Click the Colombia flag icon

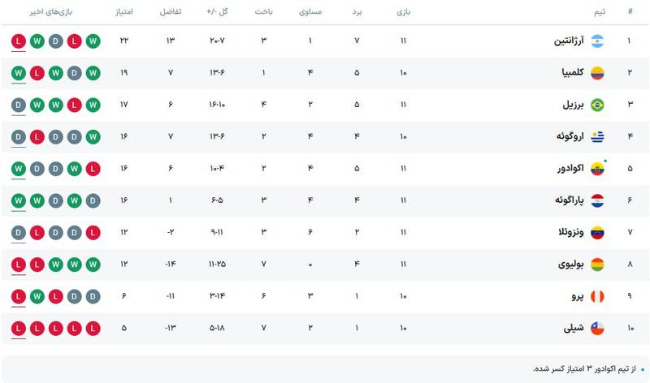pyautogui.click(x=597, y=73)
